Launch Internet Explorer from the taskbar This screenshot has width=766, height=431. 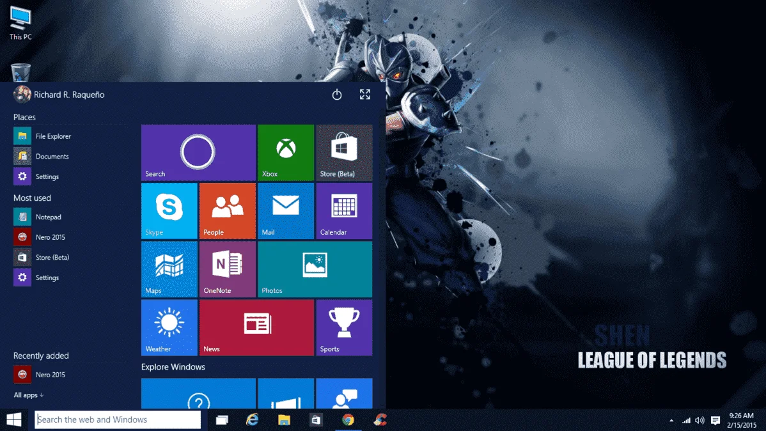pos(253,419)
